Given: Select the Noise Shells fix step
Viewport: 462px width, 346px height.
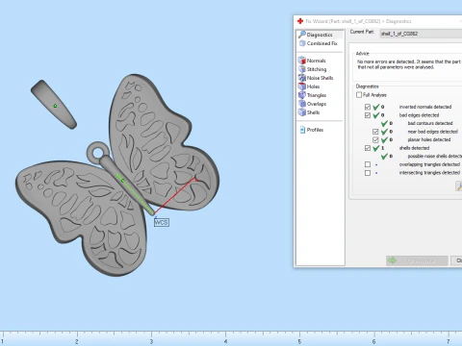Looking at the screenshot, I should (x=316, y=78).
